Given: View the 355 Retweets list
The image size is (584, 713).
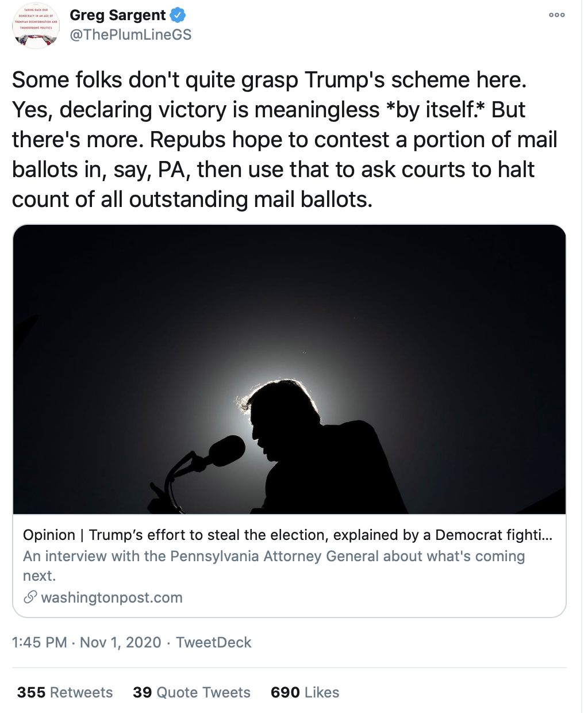Looking at the screenshot, I should pos(65,692).
